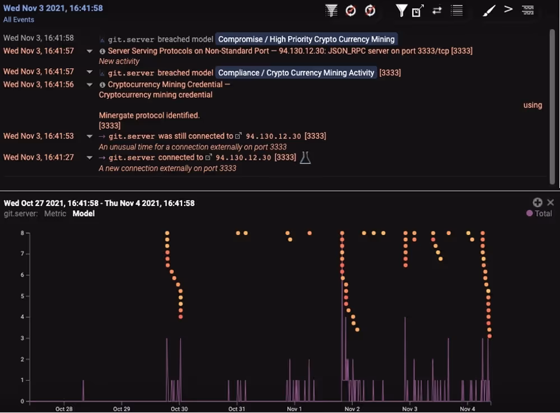Screen dimensions: 560x413
Task: Click the Wed Nov 3 2021, 16:41:58 header
Action: (53, 8)
